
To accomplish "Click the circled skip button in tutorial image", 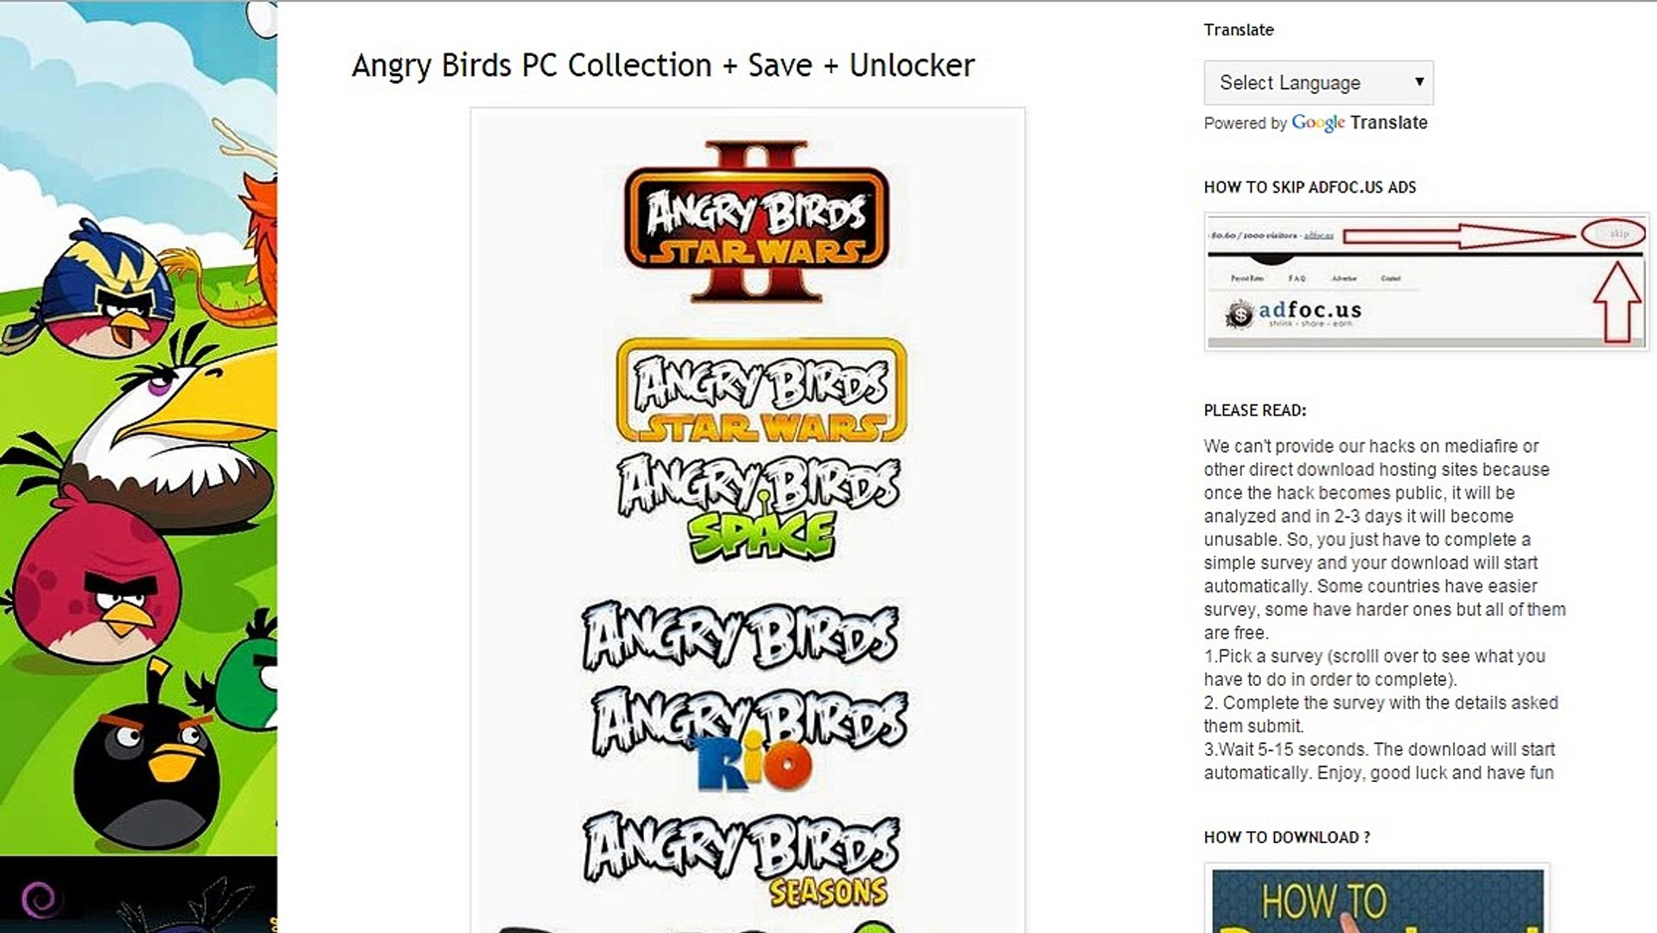I will (1612, 234).
